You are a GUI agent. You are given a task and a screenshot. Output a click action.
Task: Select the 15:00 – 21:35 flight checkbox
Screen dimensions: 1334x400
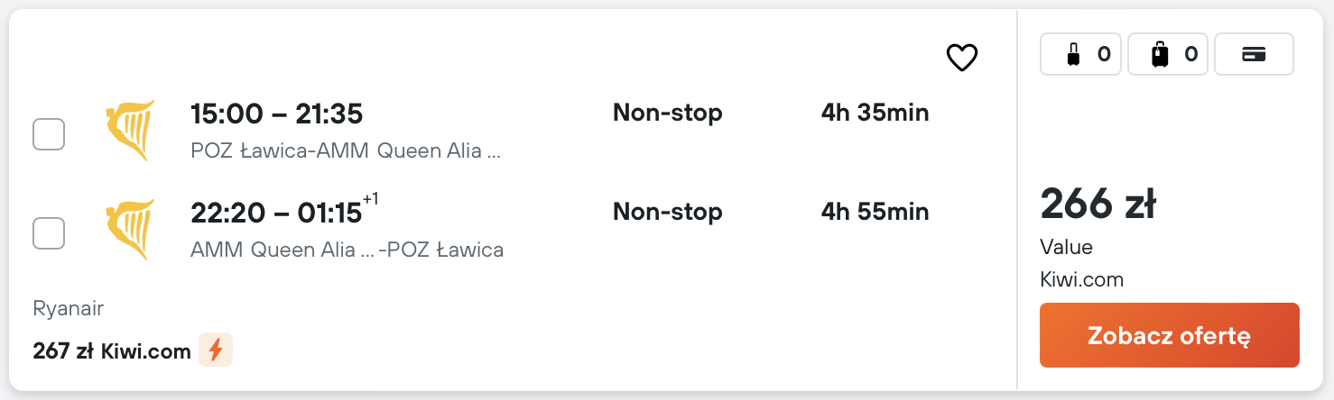coord(49,134)
